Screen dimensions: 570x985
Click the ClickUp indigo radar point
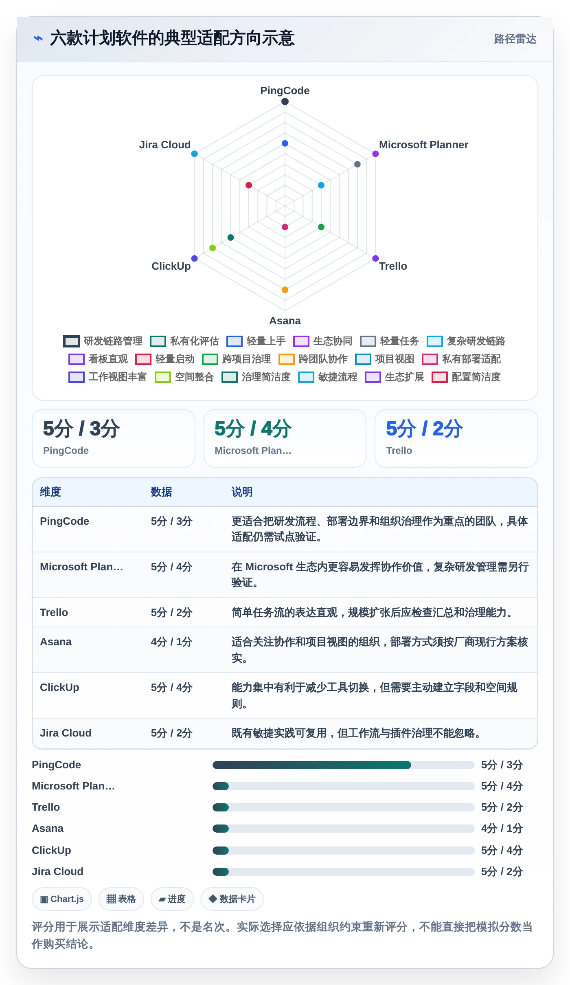(x=195, y=258)
